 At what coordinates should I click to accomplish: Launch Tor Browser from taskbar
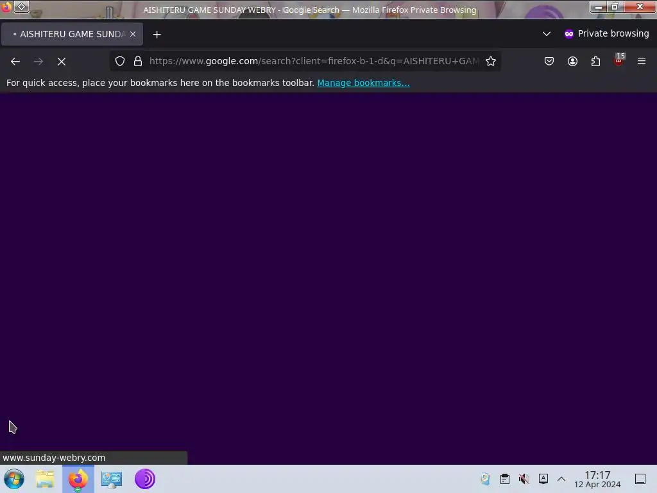click(x=145, y=479)
